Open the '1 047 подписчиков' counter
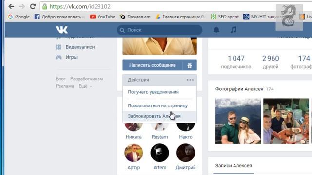This screenshot has width=312, height=175. tap(236, 62)
